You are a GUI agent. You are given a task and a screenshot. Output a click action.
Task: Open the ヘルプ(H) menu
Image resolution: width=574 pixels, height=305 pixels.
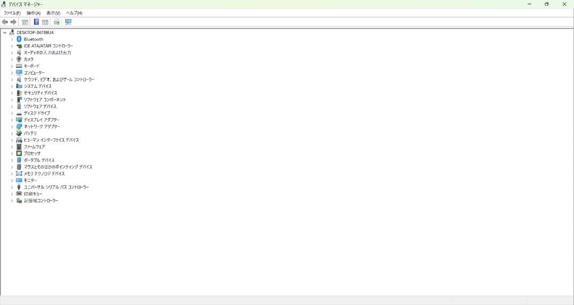74,13
